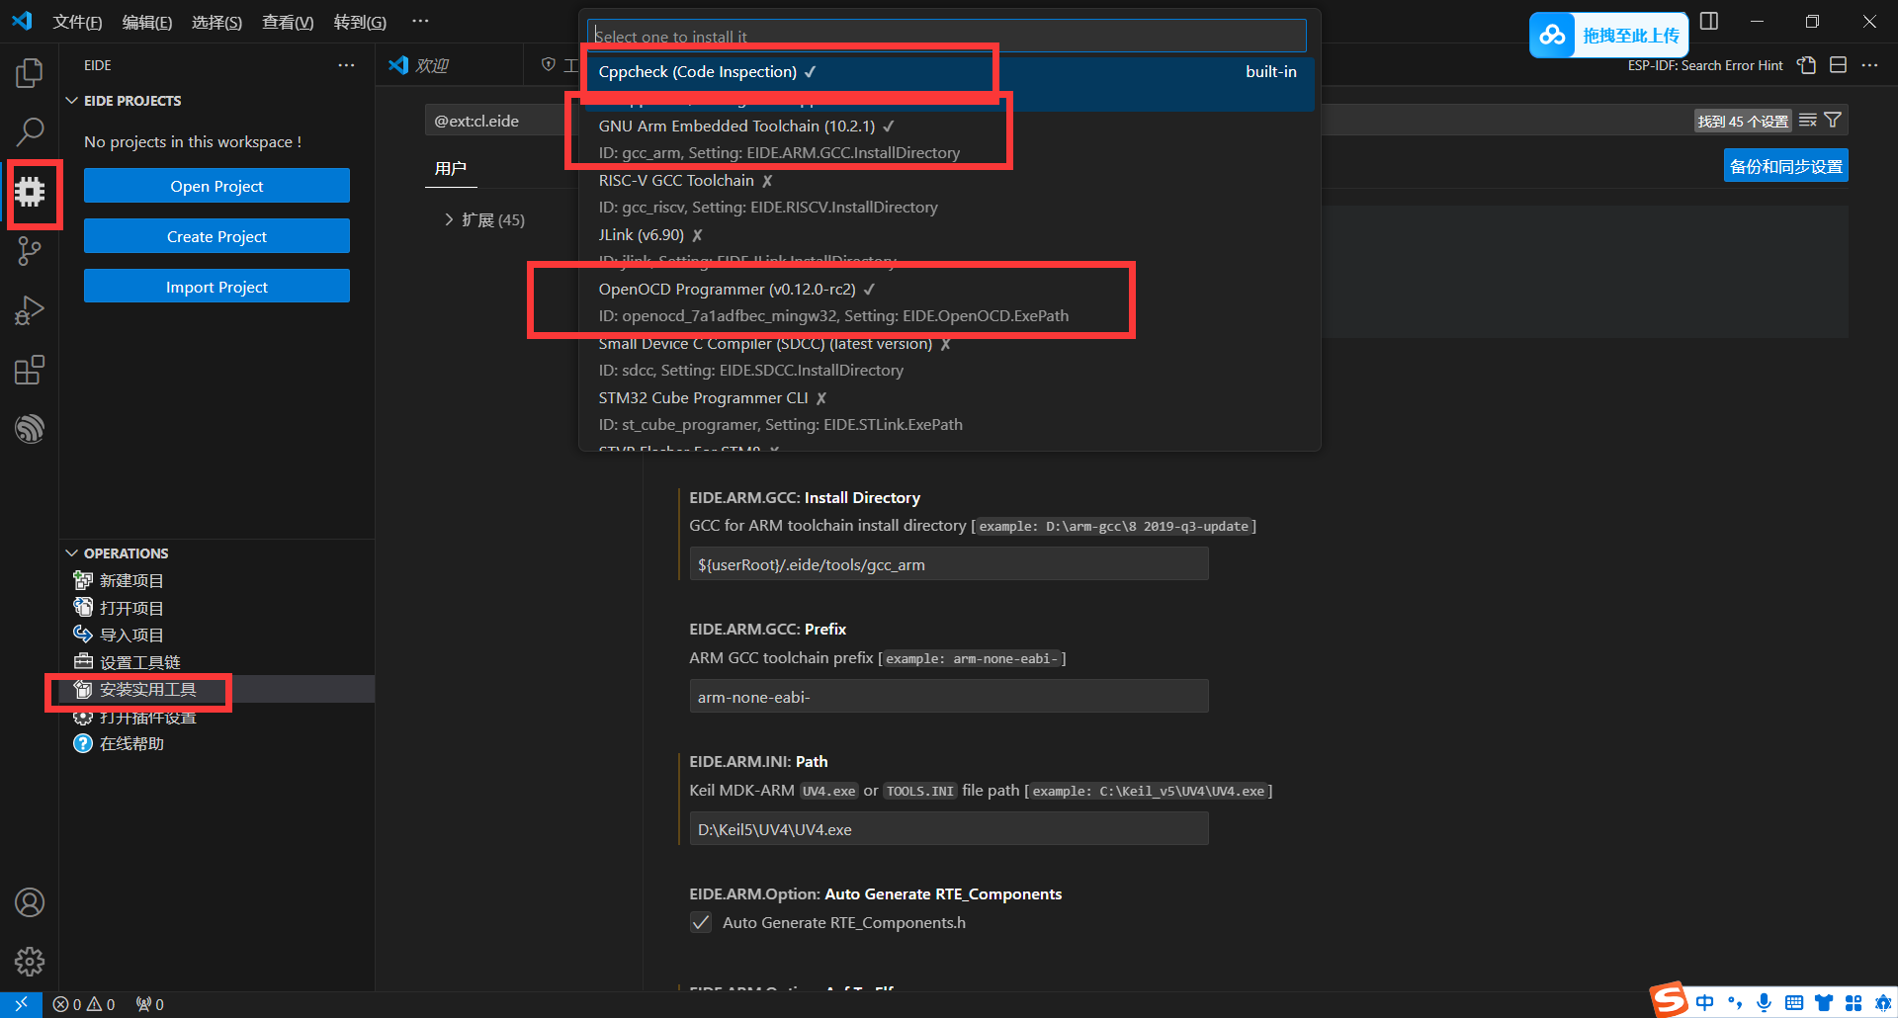Viewport: 1898px width, 1018px height.
Task: Open the 查看(V) menu
Action: coord(288,22)
